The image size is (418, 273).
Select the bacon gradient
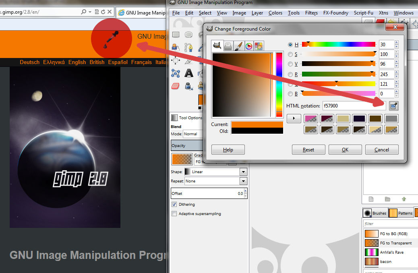point(391,262)
